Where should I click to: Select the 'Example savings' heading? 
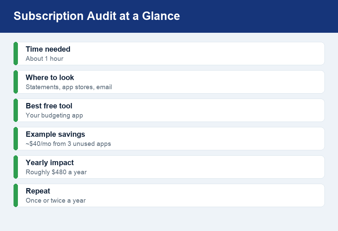click(55, 134)
